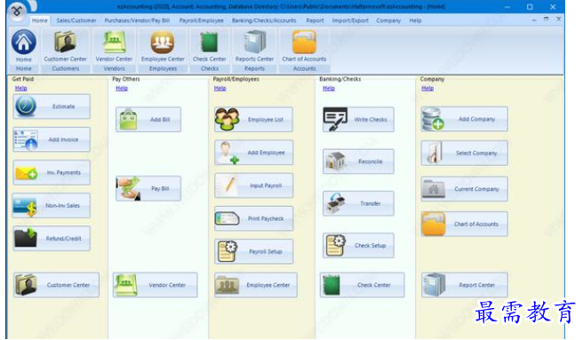583x340 pixels.
Task: Click the Add Invoice button
Action: point(52,139)
